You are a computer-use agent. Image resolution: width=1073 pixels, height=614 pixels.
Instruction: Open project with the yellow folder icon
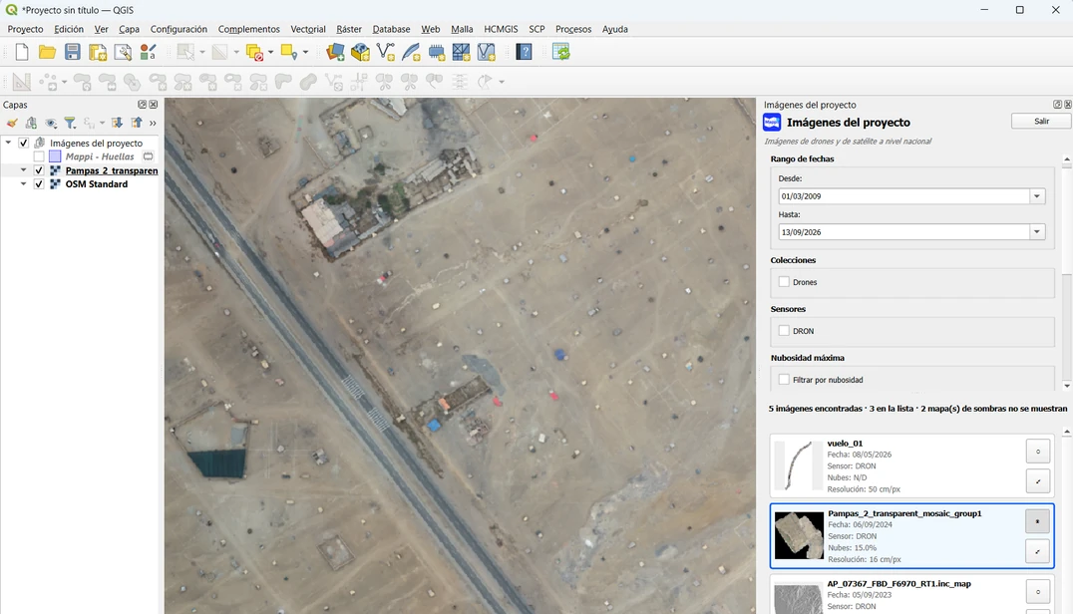47,52
